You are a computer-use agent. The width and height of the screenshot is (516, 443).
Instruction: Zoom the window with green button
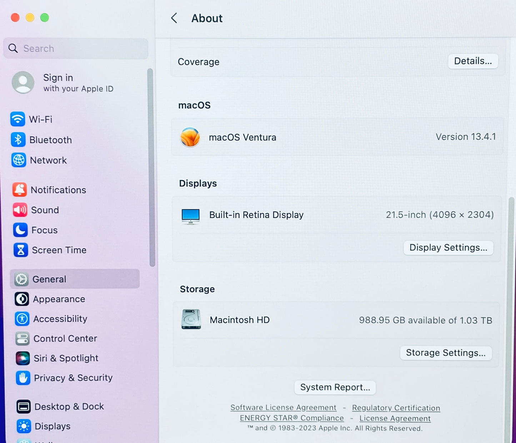pyautogui.click(x=45, y=17)
